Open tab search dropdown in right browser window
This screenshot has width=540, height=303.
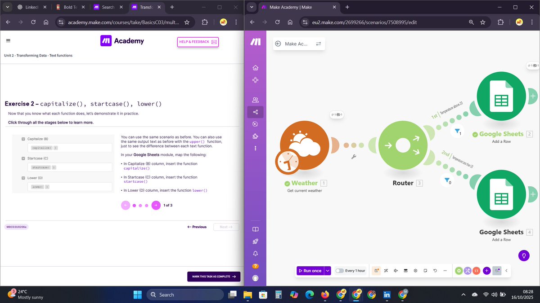point(251,7)
